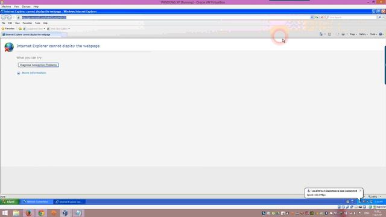The height and width of the screenshot is (217, 386).
Task: Click the blue Help question icon in command bar
Action: tap(381, 34)
